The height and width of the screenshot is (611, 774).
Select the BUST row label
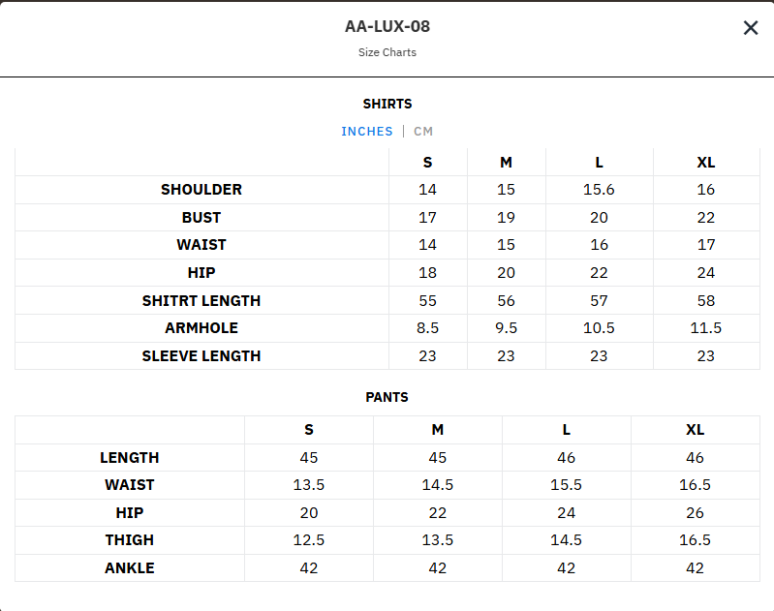[x=201, y=218]
